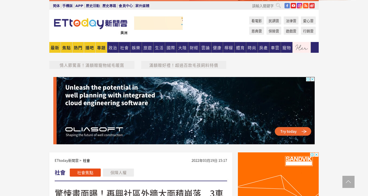
Task: Open 手機版 mobile version link
Action: [68, 6]
